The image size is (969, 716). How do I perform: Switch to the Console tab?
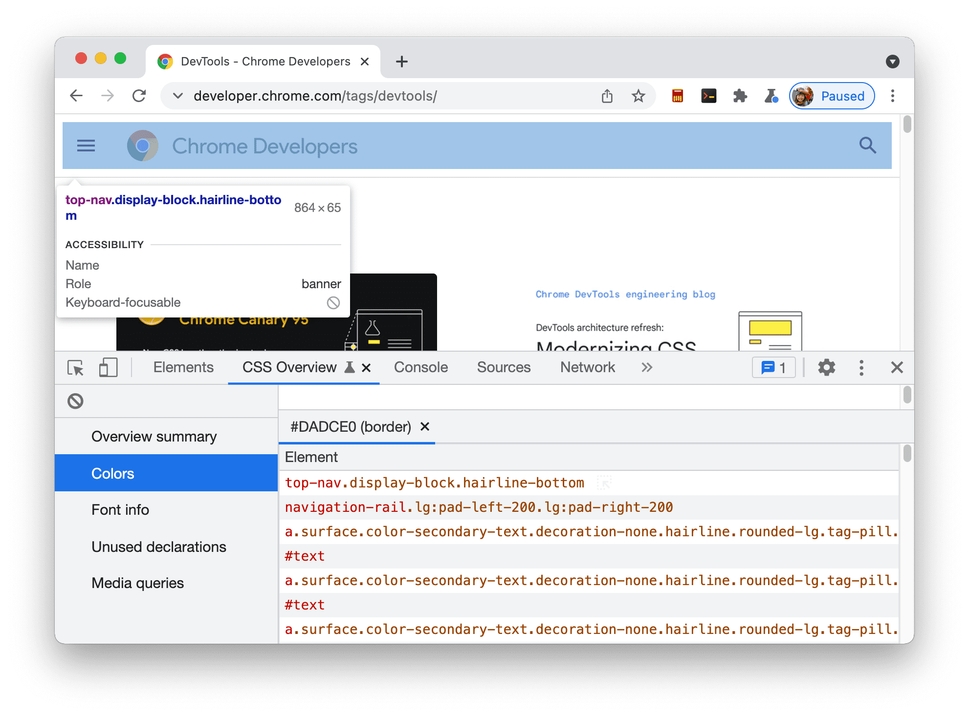420,368
